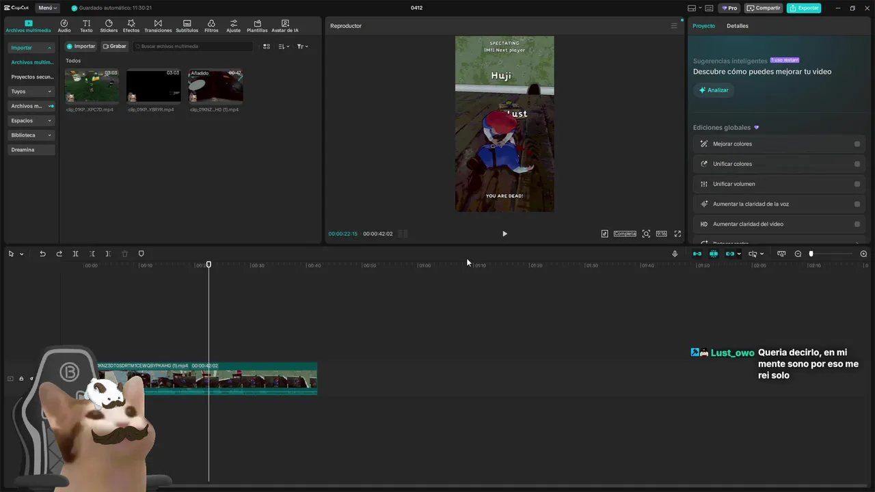875x492 pixels.
Task: Open player hamburger menu
Action: tap(673, 26)
